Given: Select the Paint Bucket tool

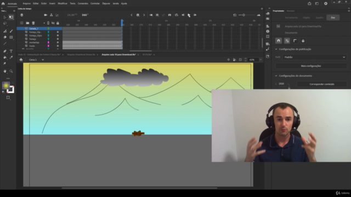Looking at the screenshot, I should pyautogui.click(x=5, y=57).
